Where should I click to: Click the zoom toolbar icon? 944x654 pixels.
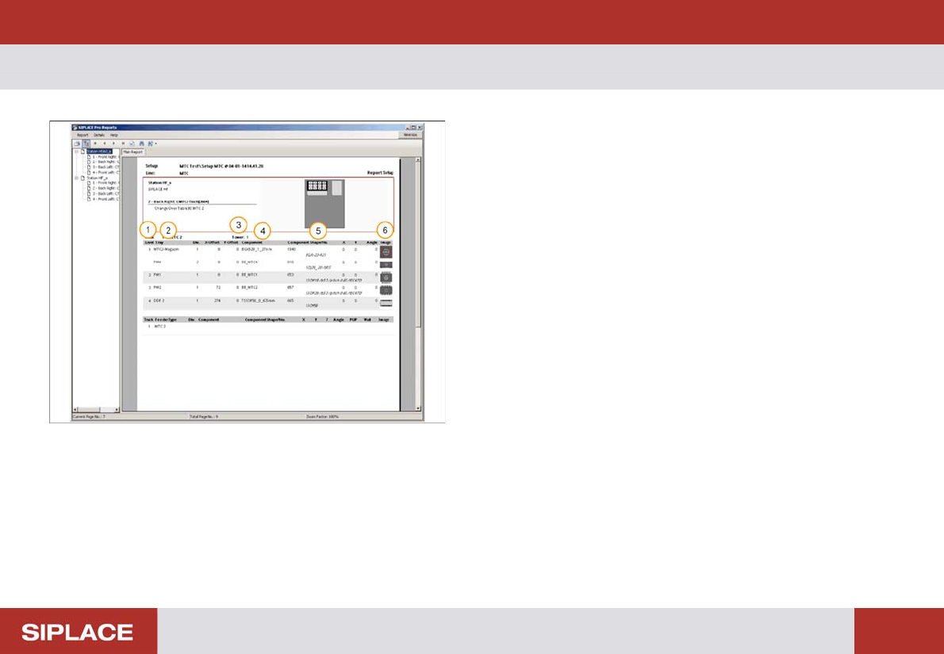pos(150,143)
